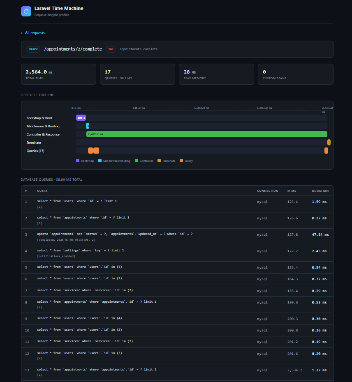Select query 1 select from users limit 1
The image size is (352, 382).
coord(177,204)
